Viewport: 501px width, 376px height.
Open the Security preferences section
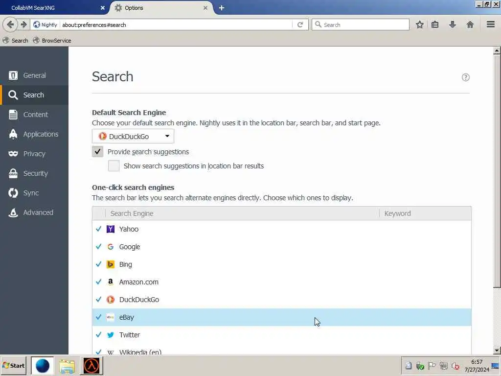click(34, 173)
